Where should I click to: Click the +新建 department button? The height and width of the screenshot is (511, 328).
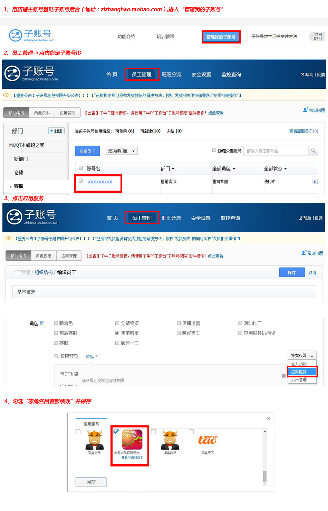pos(56,131)
